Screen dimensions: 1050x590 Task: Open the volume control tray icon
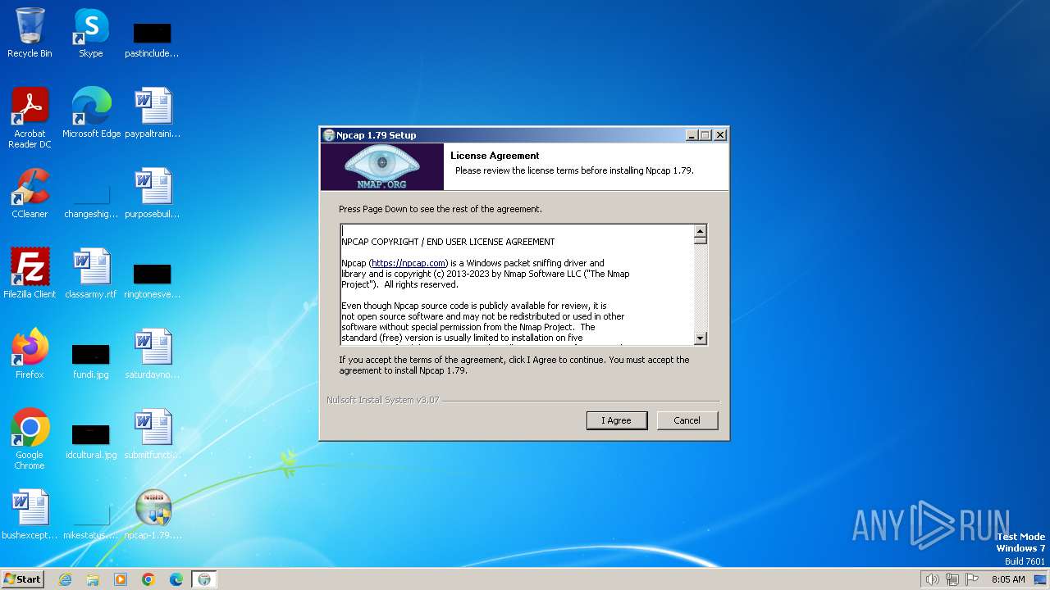coord(932,579)
